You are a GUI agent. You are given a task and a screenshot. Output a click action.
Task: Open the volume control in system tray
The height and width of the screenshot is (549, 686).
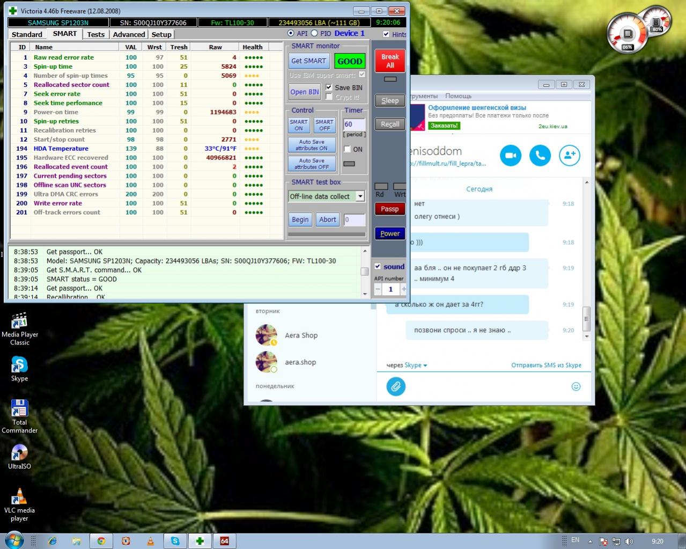(x=629, y=541)
